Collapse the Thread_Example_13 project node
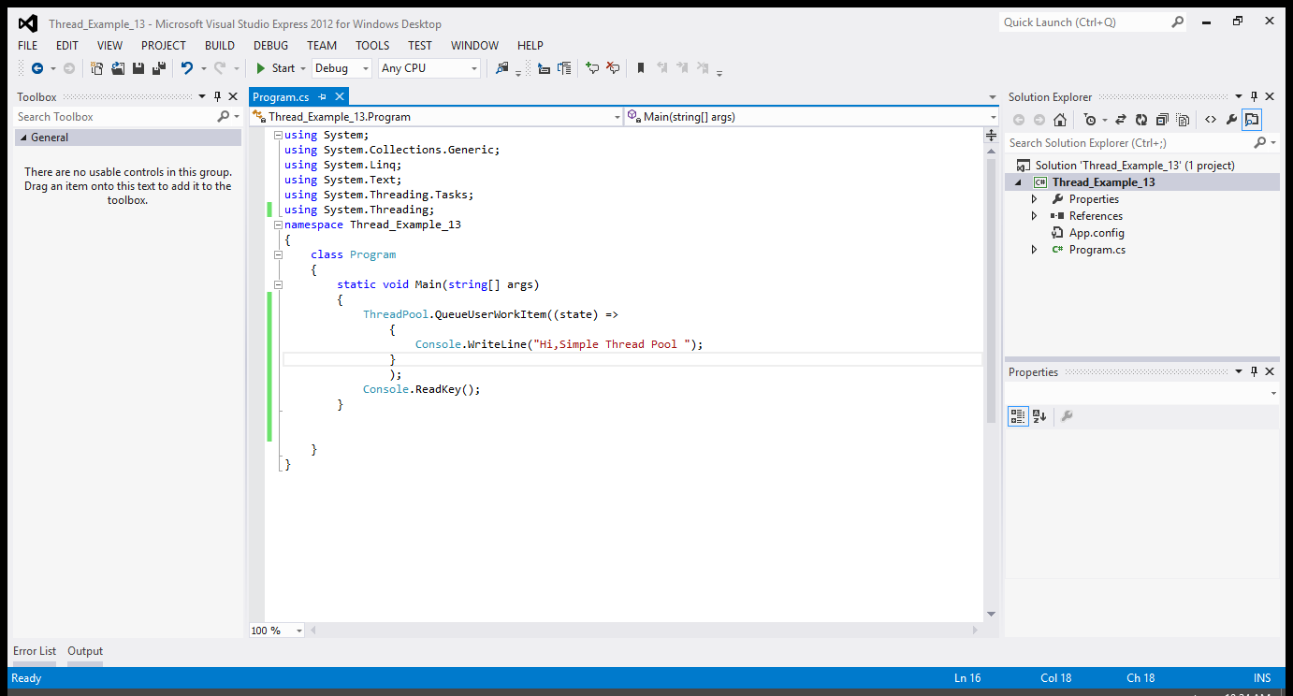The width and height of the screenshot is (1293, 696). 1018,182
